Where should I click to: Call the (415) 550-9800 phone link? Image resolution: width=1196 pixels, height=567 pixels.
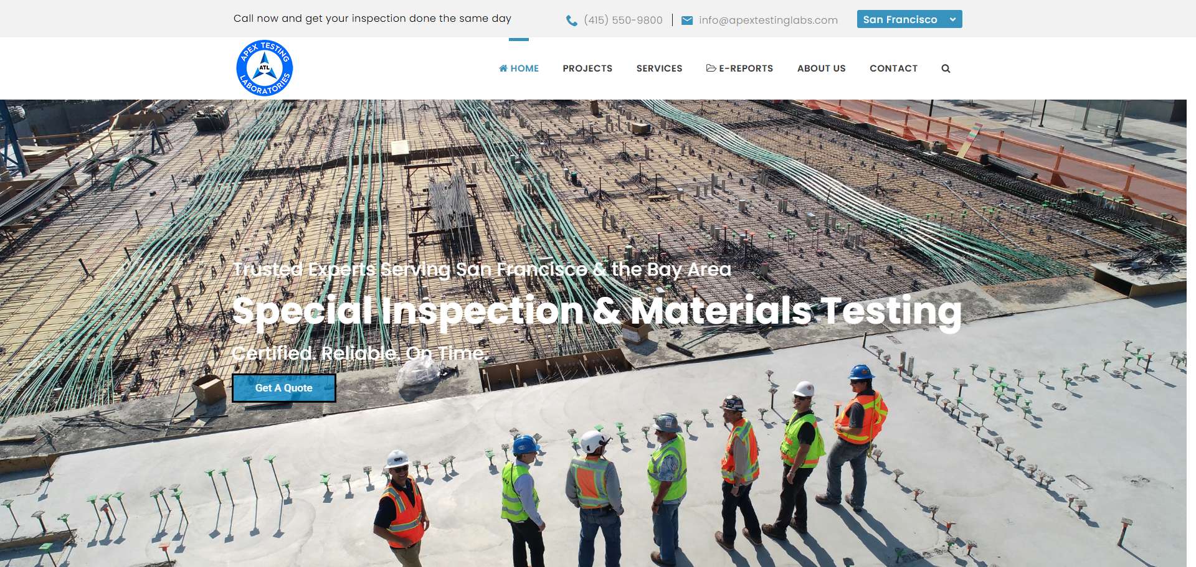click(x=623, y=20)
